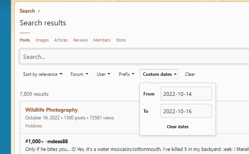Expand the Sort by relevance dropdown
This screenshot has width=249, height=154.
[x=42, y=74]
